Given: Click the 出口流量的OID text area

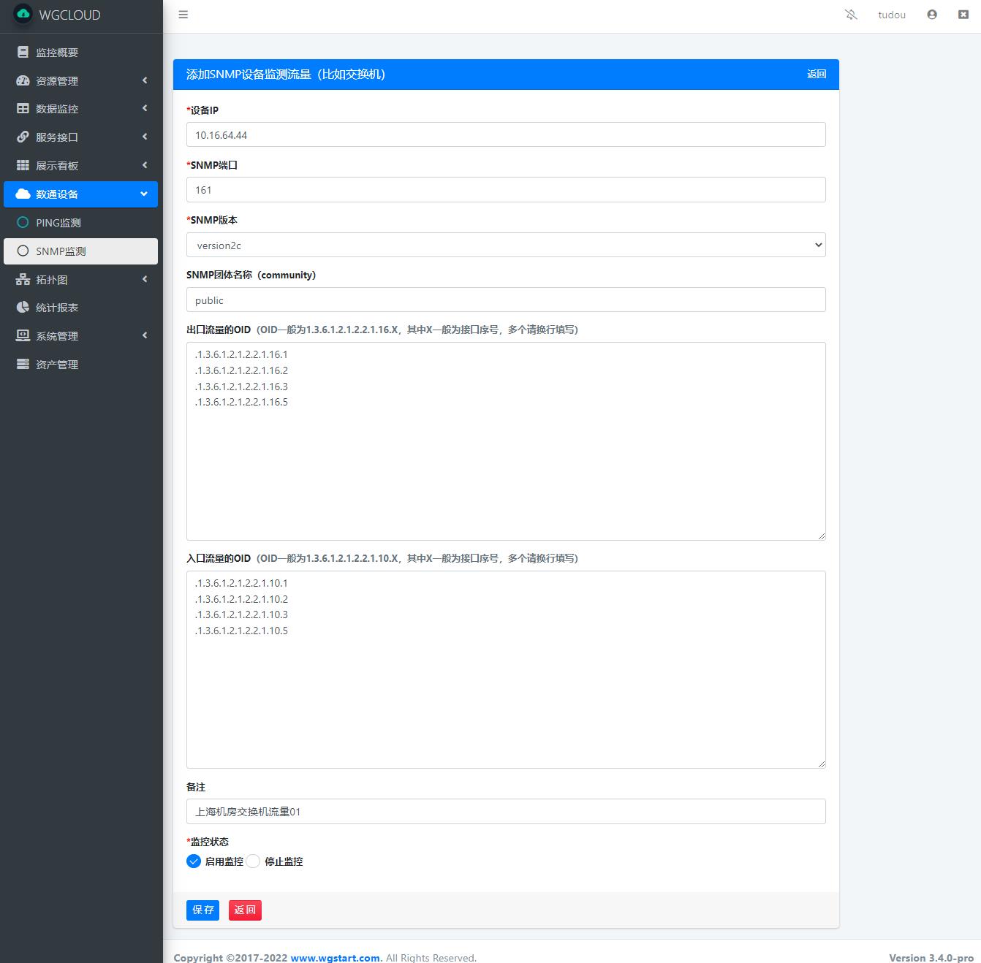Looking at the screenshot, I should coord(506,441).
